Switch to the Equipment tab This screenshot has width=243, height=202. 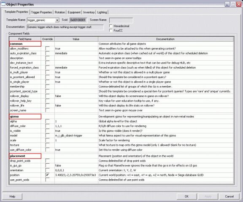click(74, 12)
